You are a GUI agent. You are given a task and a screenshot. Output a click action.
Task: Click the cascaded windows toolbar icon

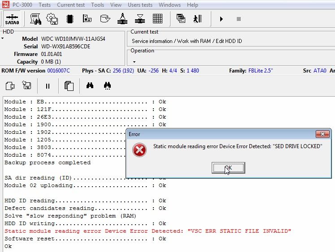point(181,18)
